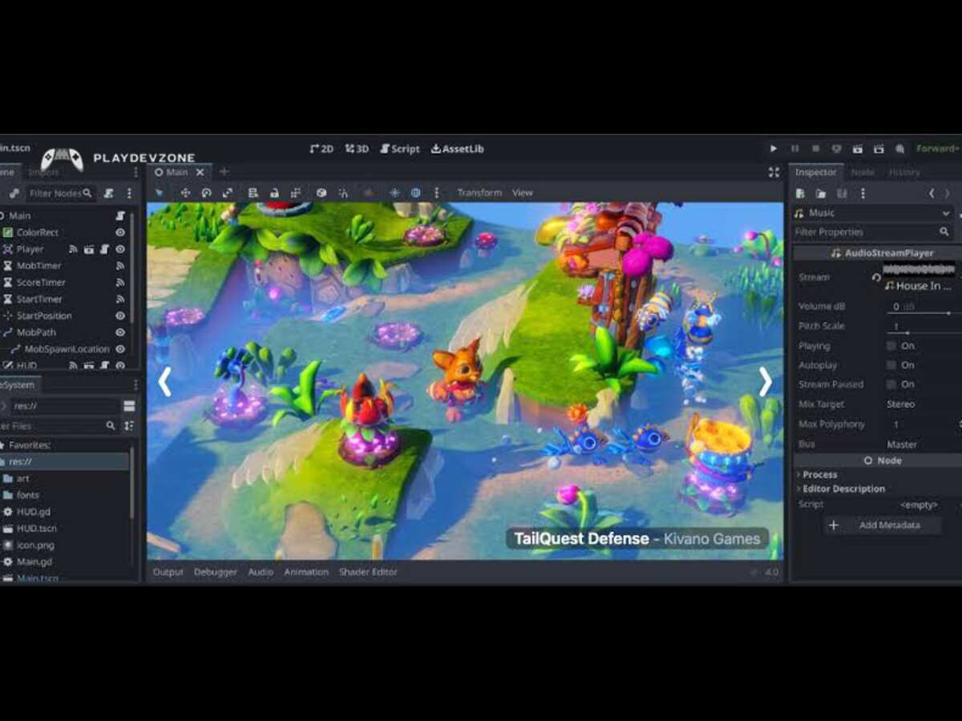Enable the Stream Paused checkbox
This screenshot has height=721, width=962.
[891, 385]
